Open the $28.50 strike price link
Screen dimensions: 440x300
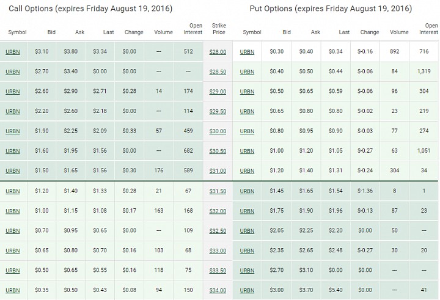click(x=218, y=72)
